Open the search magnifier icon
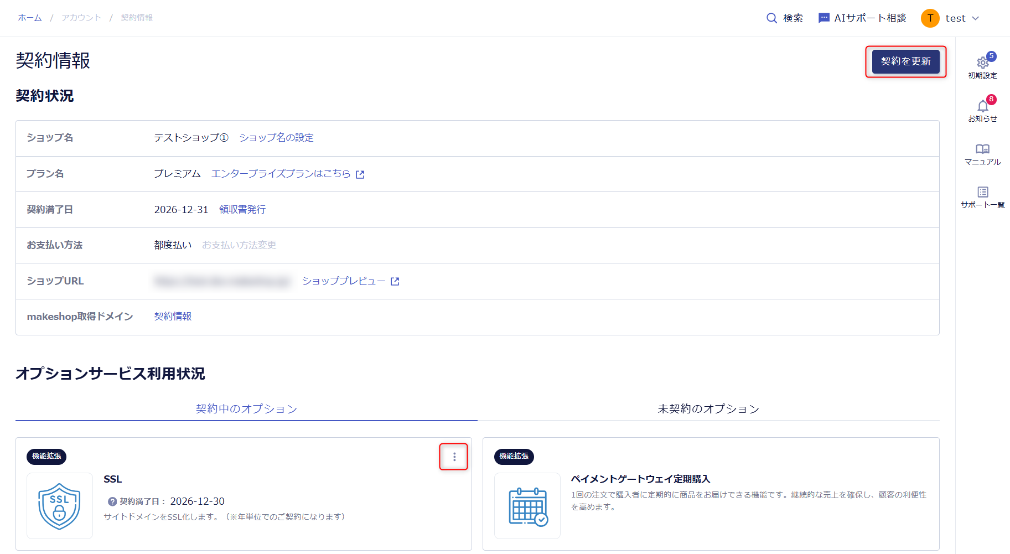The width and height of the screenshot is (1010, 554). (771, 18)
